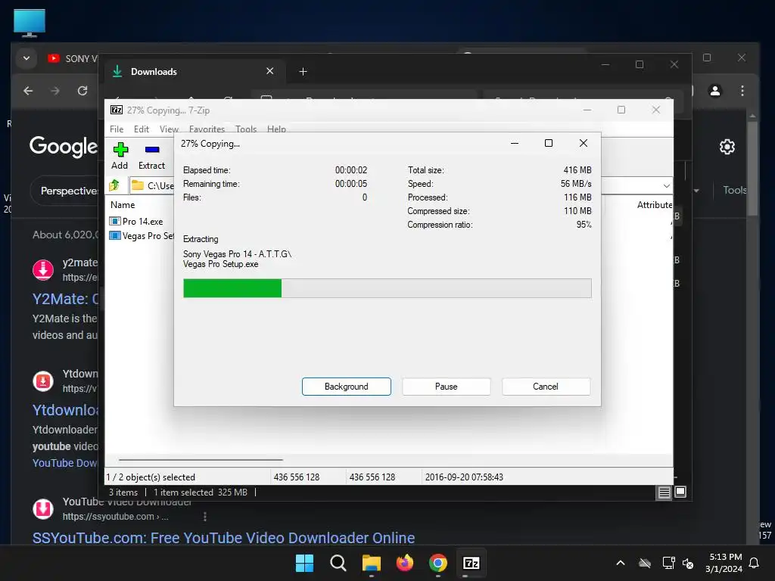Screen dimensions: 775x581
Task: Click the muted volume tray icon
Action: pyautogui.click(x=687, y=563)
